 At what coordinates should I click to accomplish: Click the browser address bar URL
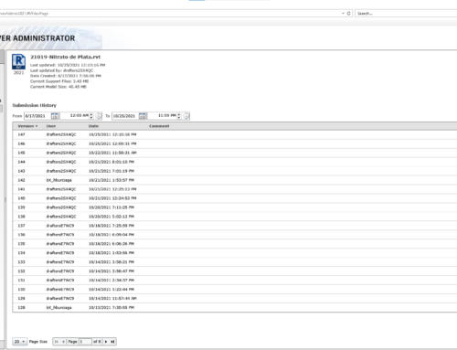171,14
